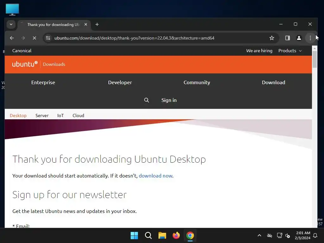Click the Chrome taskbar icon
The height and width of the screenshot is (243, 324).
coord(190,235)
